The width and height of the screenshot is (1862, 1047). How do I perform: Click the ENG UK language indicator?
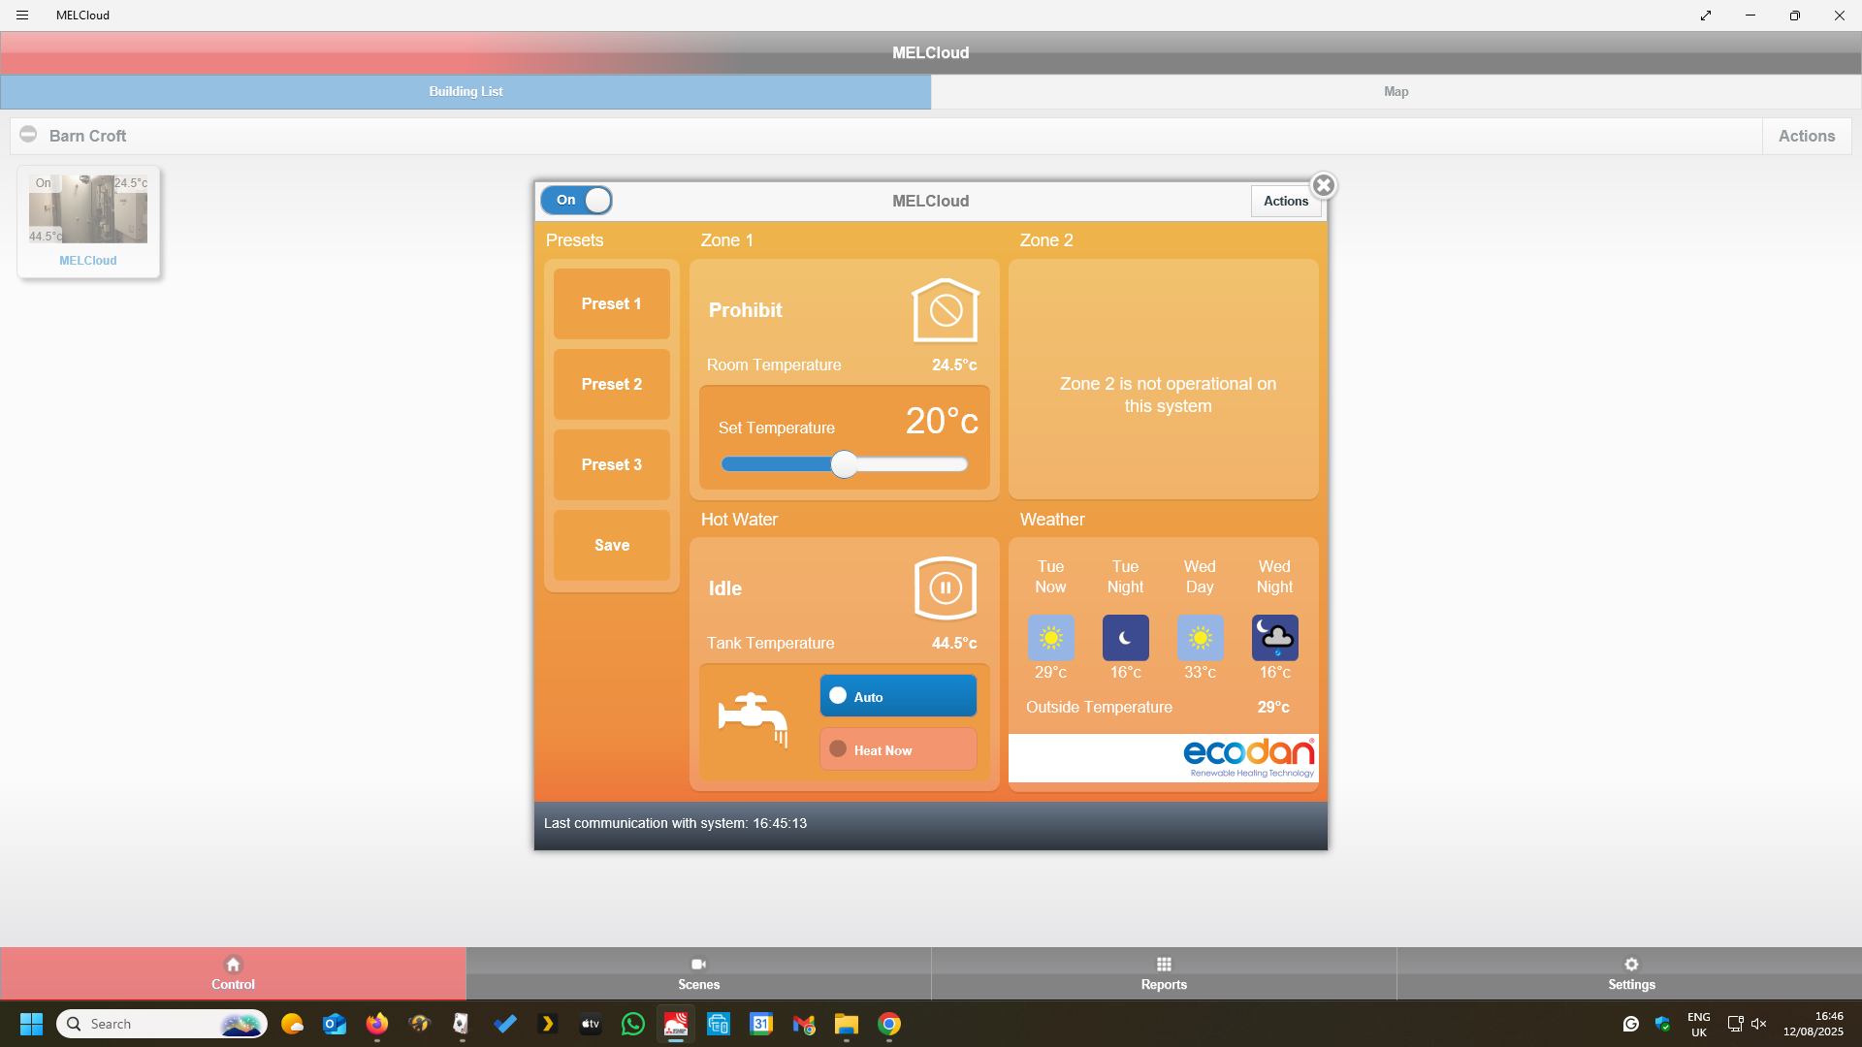[x=1698, y=1024]
